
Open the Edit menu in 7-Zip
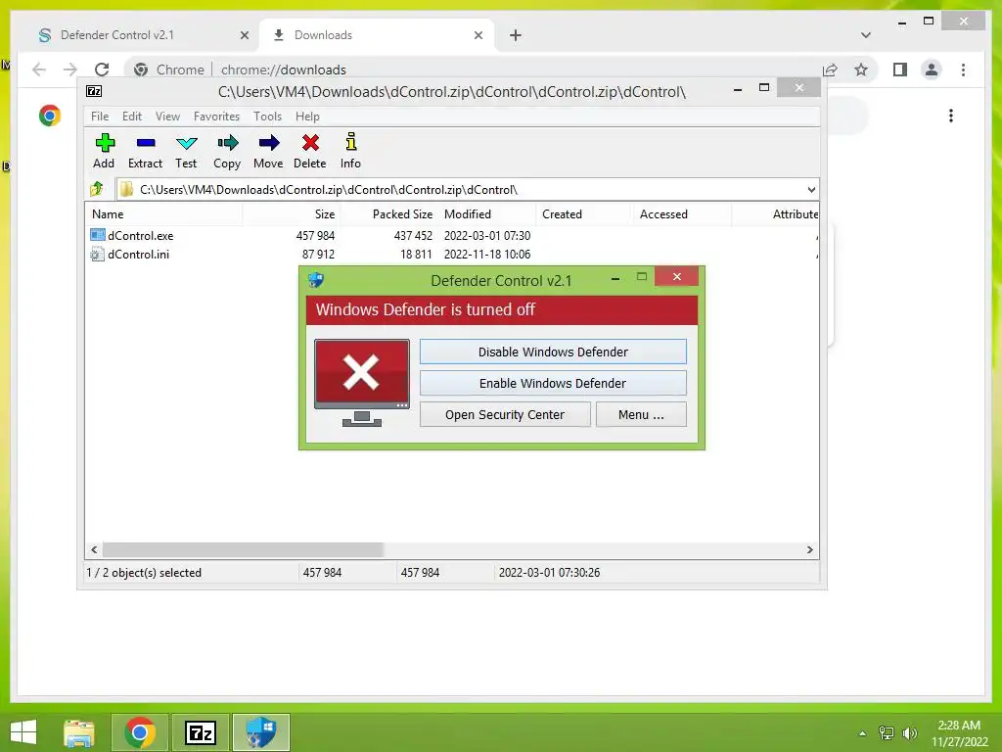(132, 116)
